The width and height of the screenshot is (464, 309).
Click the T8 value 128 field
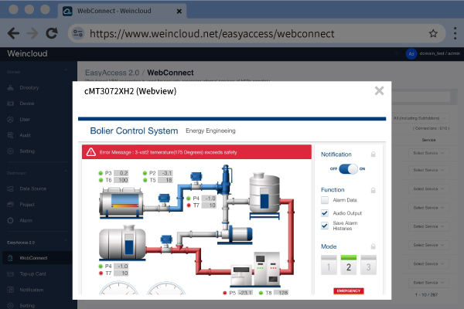click(x=281, y=293)
